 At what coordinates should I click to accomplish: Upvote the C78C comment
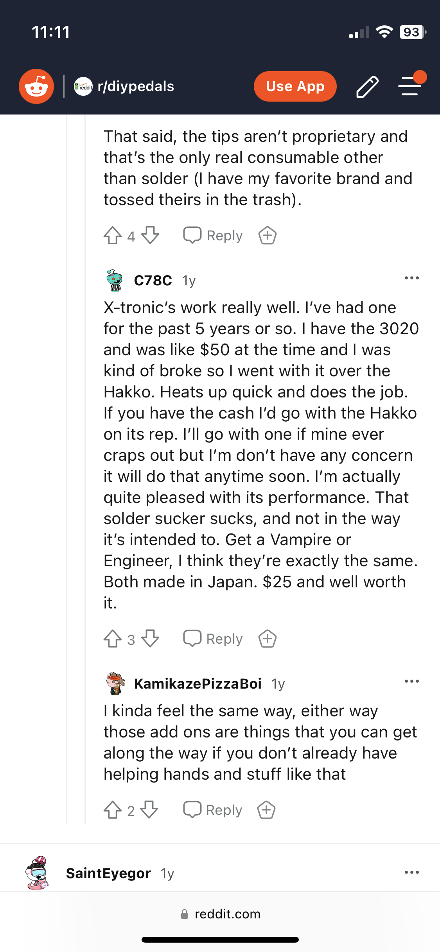pyautogui.click(x=113, y=639)
